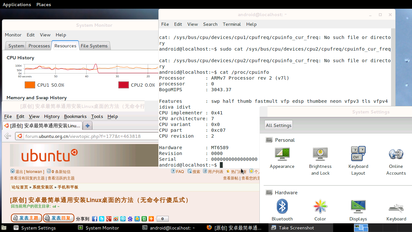Open Tools menu in Firefox
This screenshot has width=412, height=232.
point(97,116)
